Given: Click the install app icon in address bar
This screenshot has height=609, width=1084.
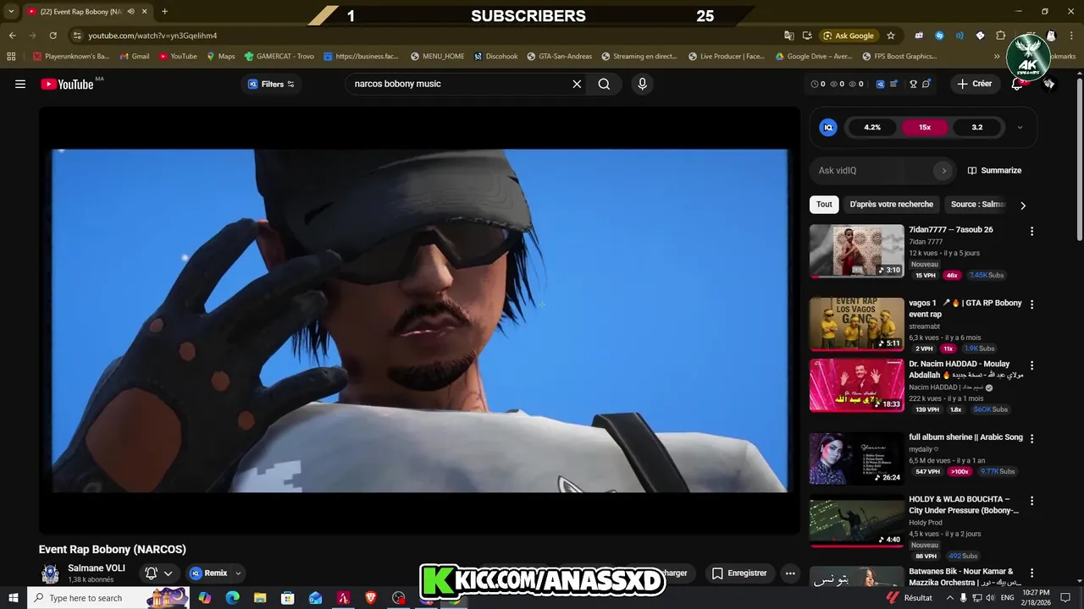Looking at the screenshot, I should pos(807,36).
